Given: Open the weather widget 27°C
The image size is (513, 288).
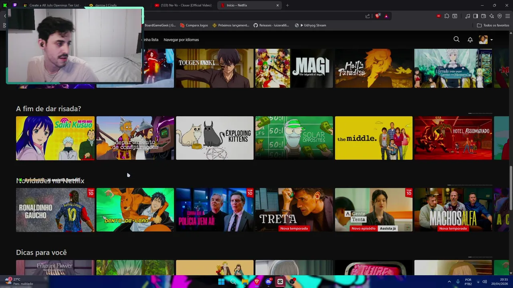Looking at the screenshot, I should point(19,282).
